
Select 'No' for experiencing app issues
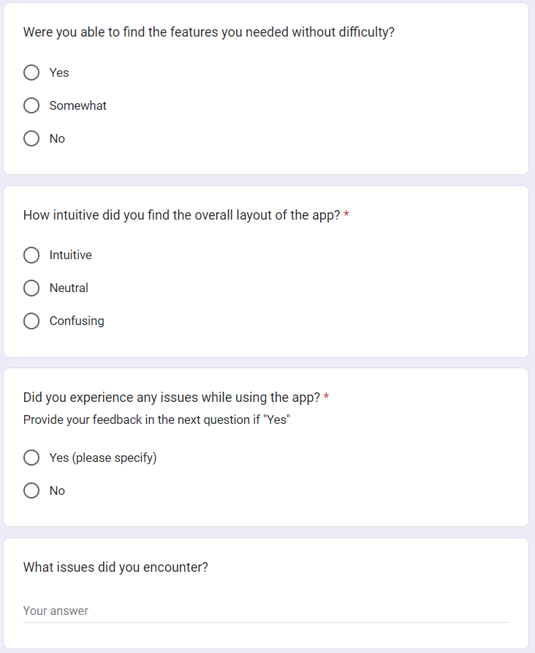click(x=31, y=490)
